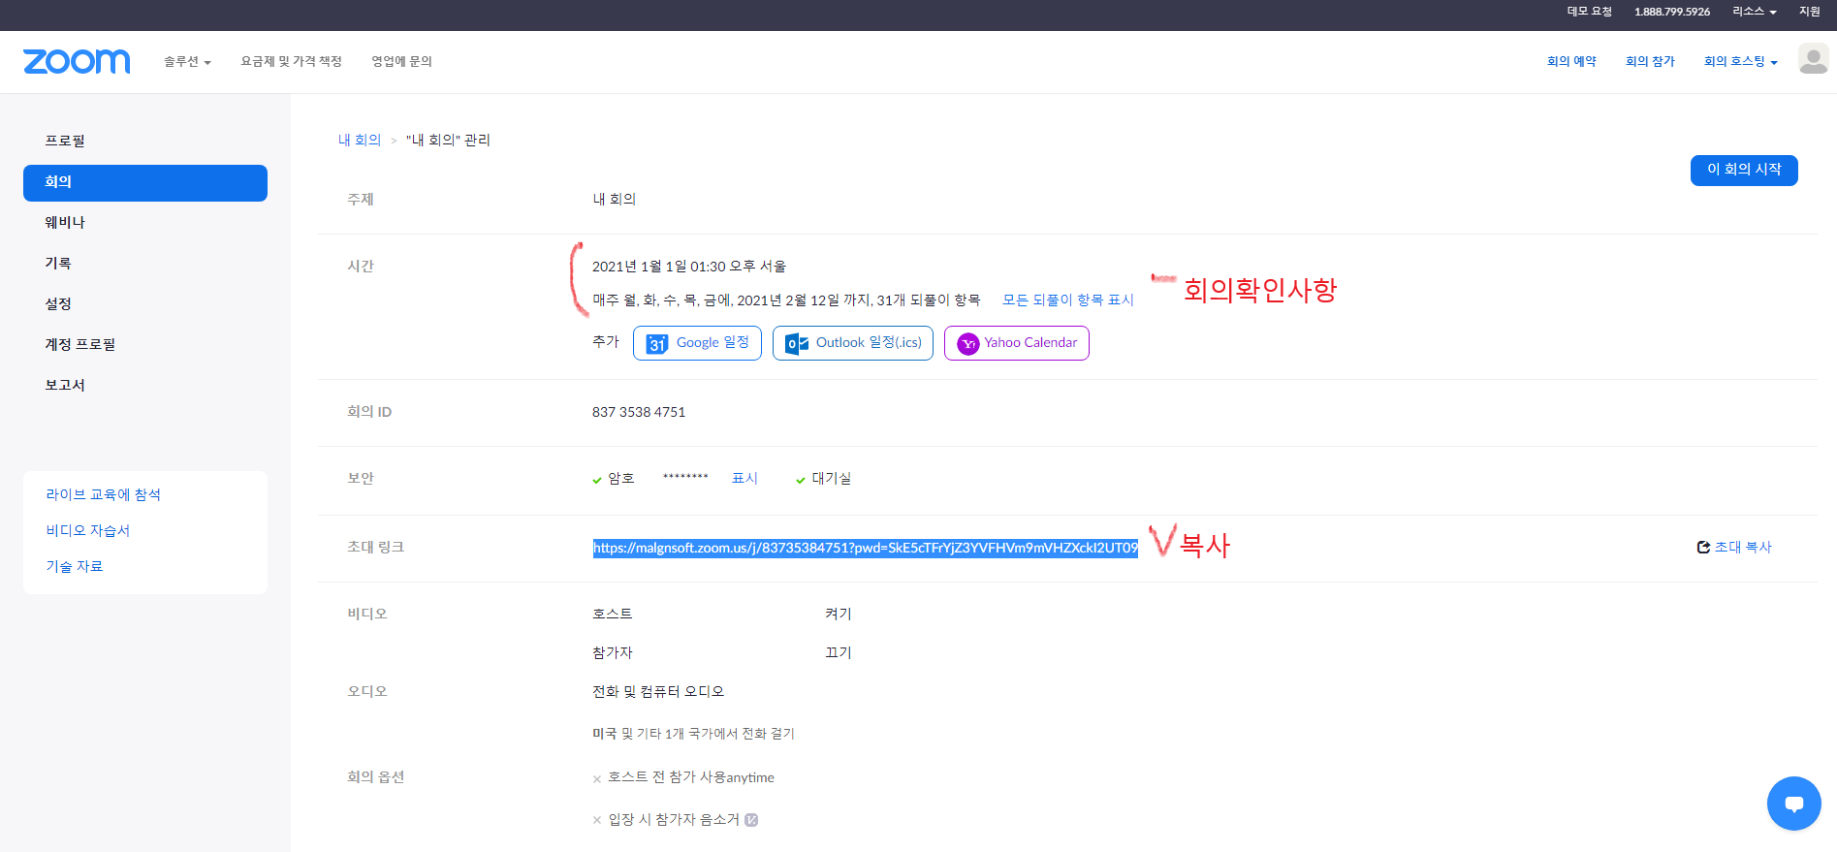
Task: Click the info icon beside 입장 시 참가자 음소거
Action: (751, 820)
